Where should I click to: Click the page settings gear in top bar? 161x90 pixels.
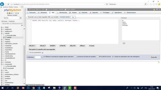[157, 9]
